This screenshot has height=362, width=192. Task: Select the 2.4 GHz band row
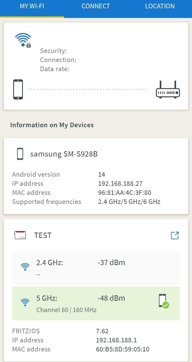pos(96,268)
